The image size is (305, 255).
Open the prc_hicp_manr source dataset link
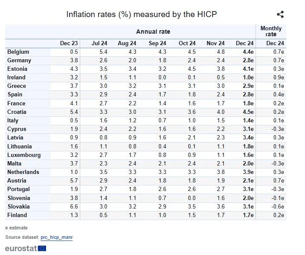(x=57, y=237)
